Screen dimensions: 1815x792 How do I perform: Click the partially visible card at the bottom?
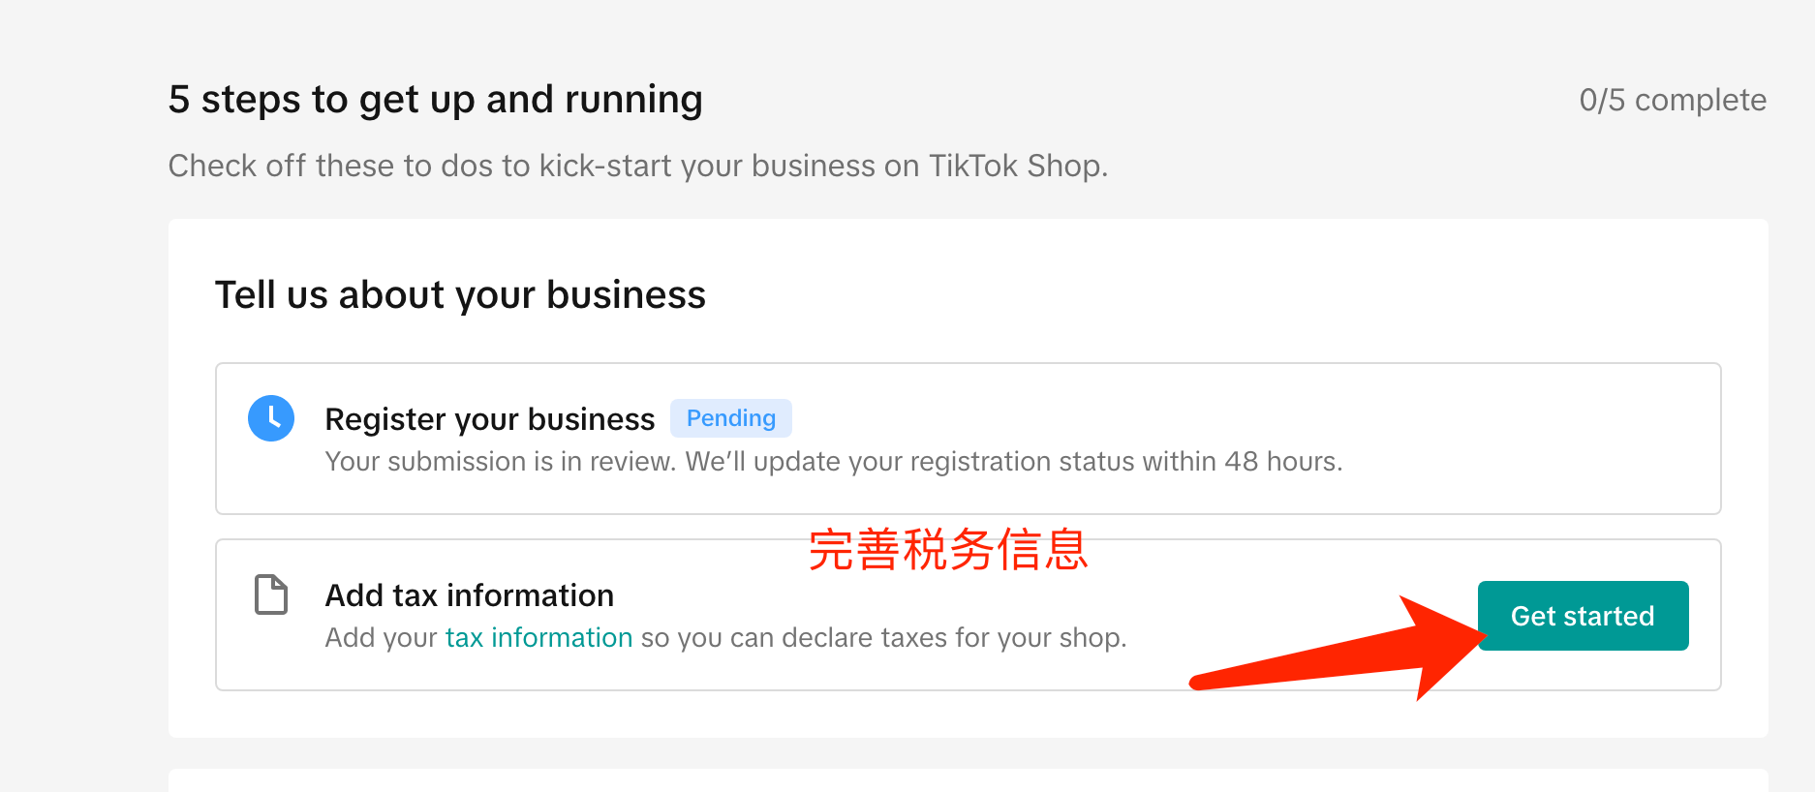(969, 780)
